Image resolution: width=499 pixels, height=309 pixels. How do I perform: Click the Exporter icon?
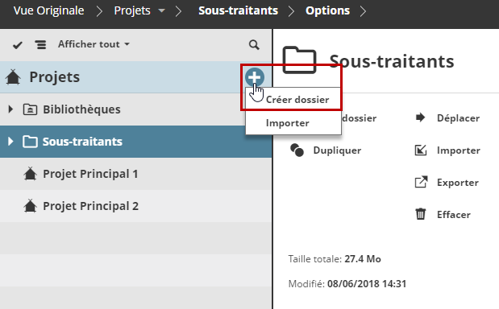tap(421, 183)
